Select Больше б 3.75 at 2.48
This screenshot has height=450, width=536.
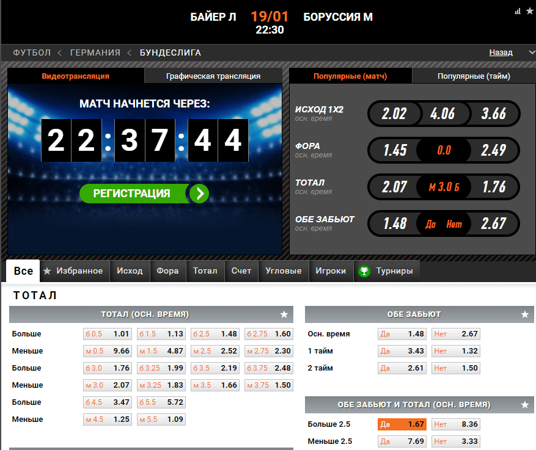[x=269, y=368]
